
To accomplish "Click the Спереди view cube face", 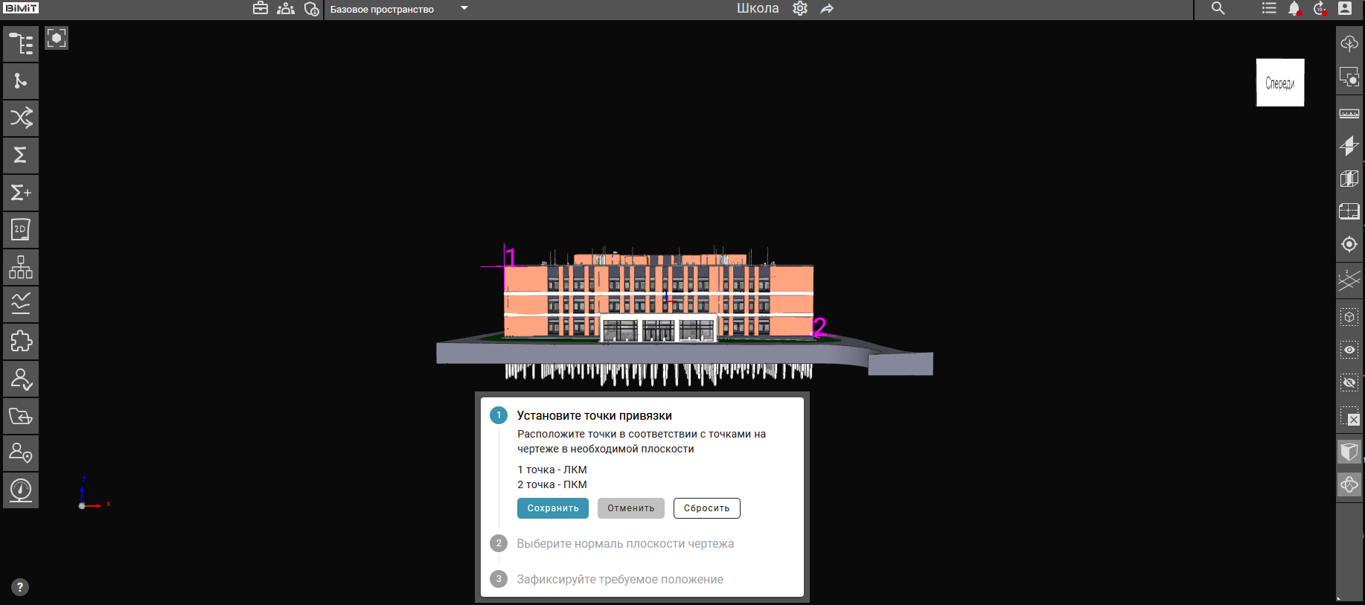I will tap(1279, 83).
